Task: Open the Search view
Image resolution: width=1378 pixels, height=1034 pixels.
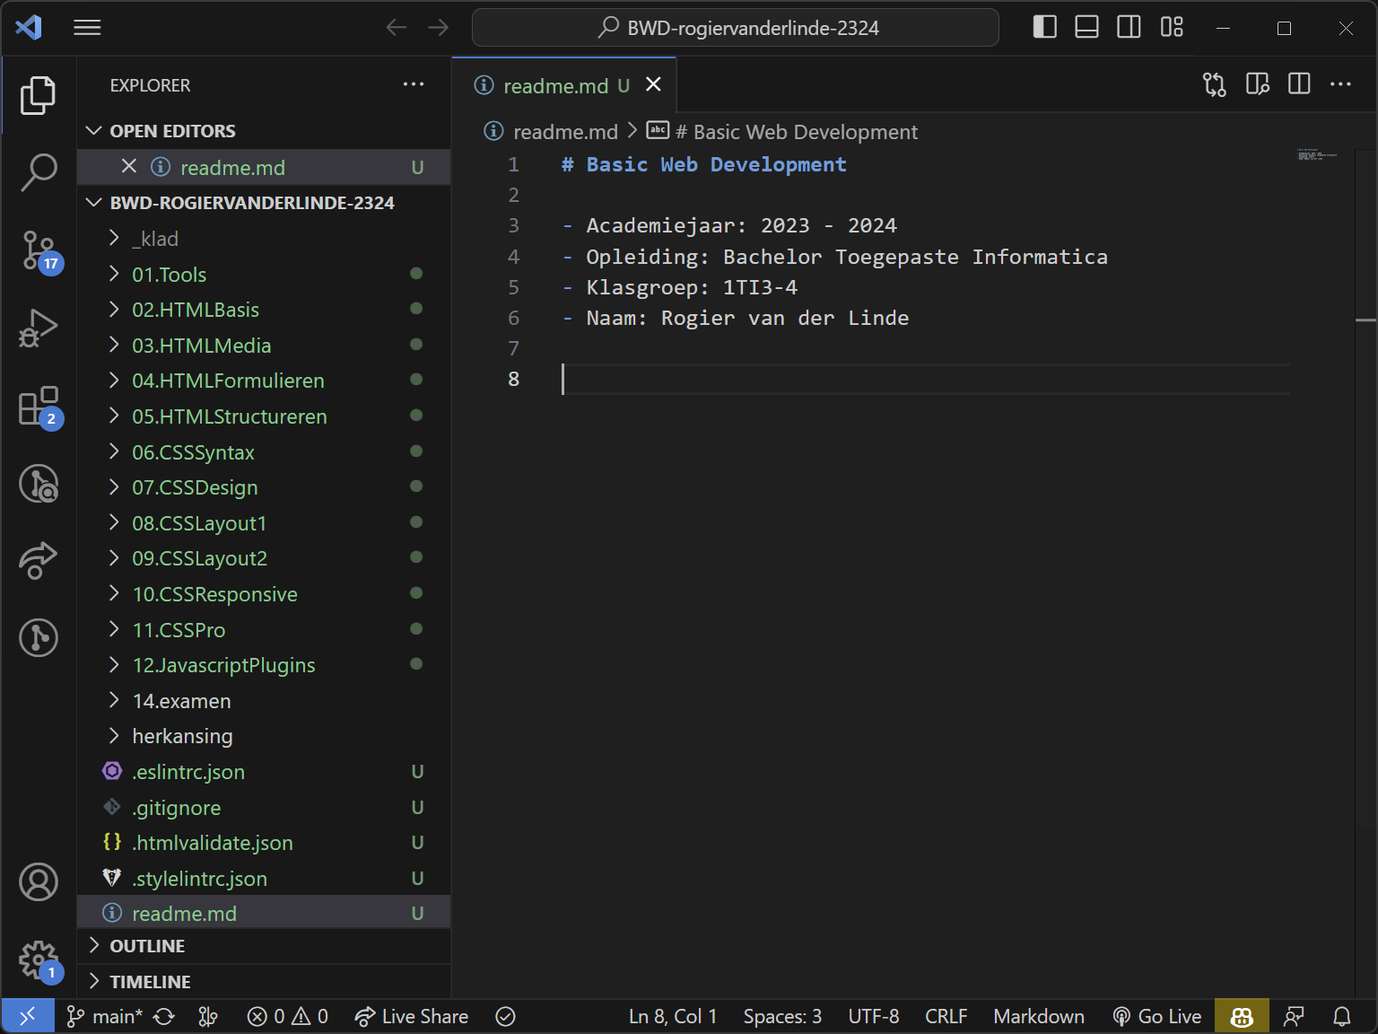Action: pyautogui.click(x=39, y=171)
